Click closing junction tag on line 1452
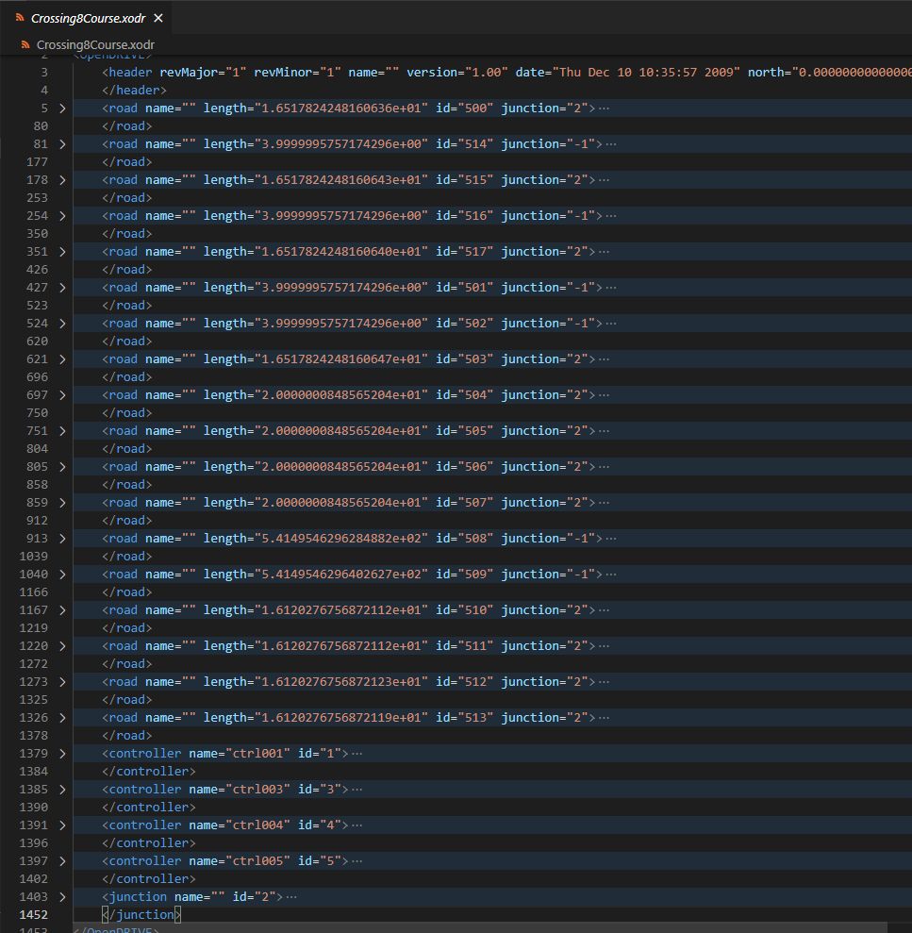912x933 pixels. pyautogui.click(x=141, y=914)
